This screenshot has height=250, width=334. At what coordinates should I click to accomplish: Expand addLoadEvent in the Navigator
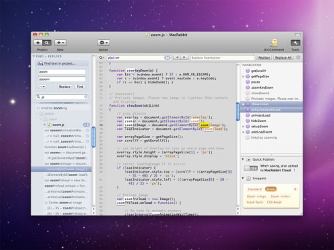pos(243,132)
